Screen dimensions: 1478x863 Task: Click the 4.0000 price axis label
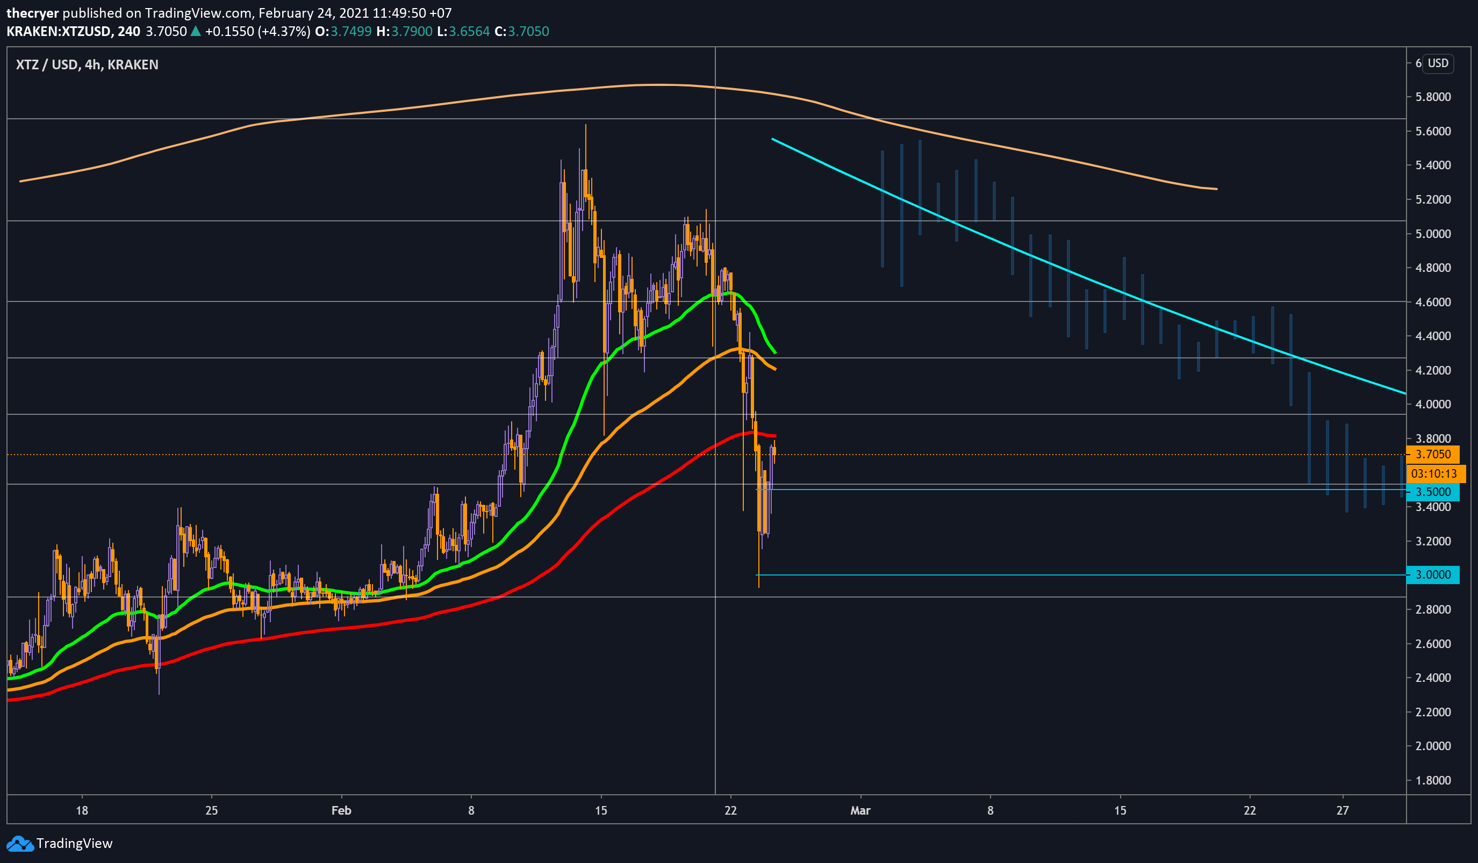(1433, 405)
